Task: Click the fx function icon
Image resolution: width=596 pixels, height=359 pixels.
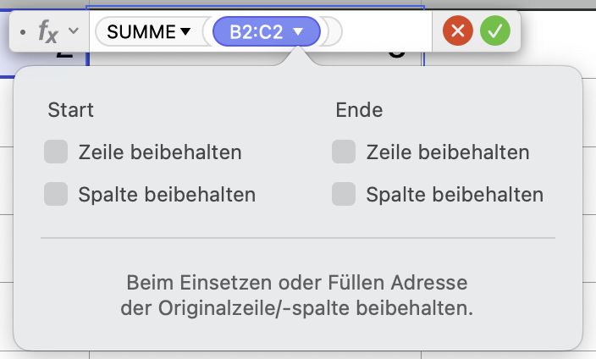Action: tap(49, 32)
